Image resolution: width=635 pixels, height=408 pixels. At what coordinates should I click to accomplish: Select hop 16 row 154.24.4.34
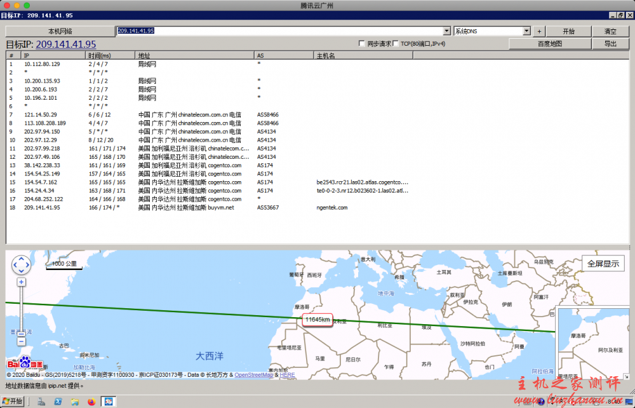tap(317, 191)
